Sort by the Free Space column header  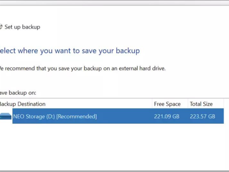167,104
